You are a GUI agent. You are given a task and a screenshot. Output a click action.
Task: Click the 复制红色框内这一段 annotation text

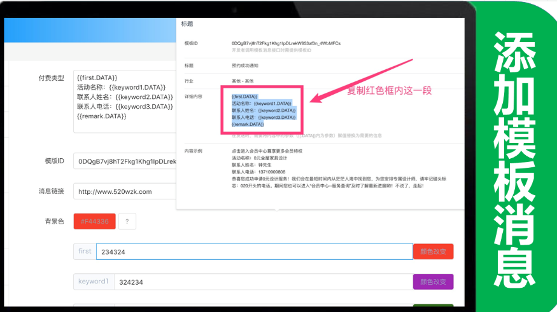point(389,91)
